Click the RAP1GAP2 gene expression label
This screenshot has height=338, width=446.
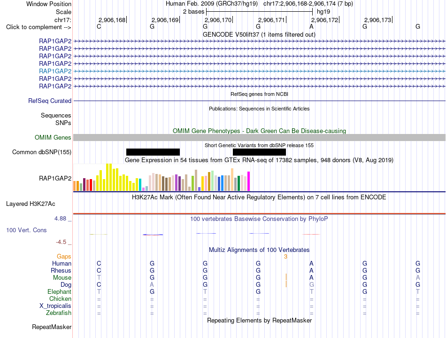(55, 178)
